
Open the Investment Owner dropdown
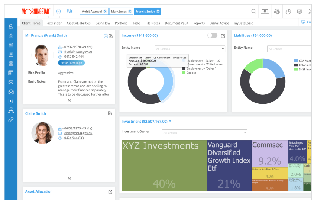click(204, 133)
